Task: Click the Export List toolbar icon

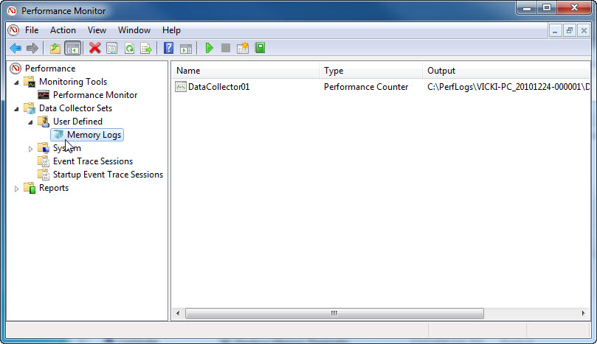Action: (x=146, y=49)
